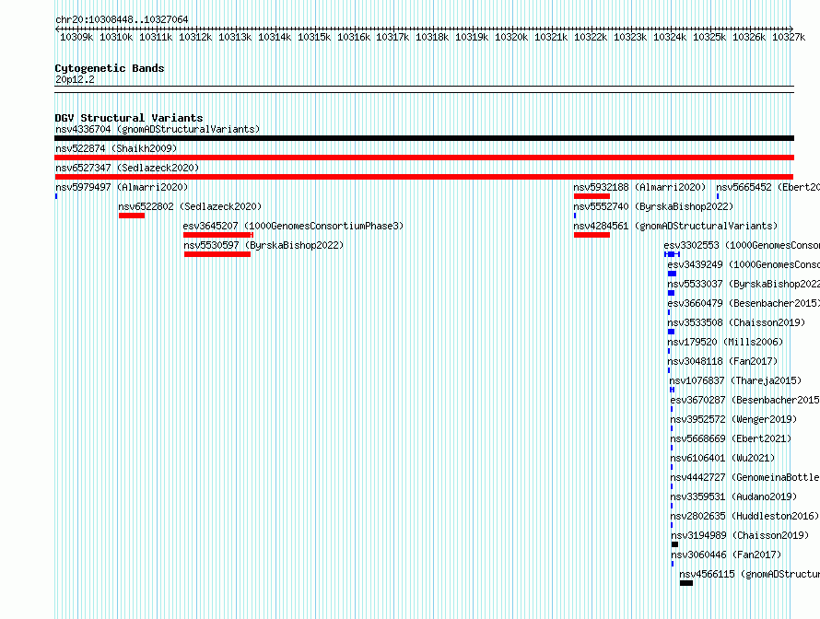This screenshot has height=619, width=820.
Task: Open nsv522874 (Shaikh2009) variant label
Action: click(116, 148)
